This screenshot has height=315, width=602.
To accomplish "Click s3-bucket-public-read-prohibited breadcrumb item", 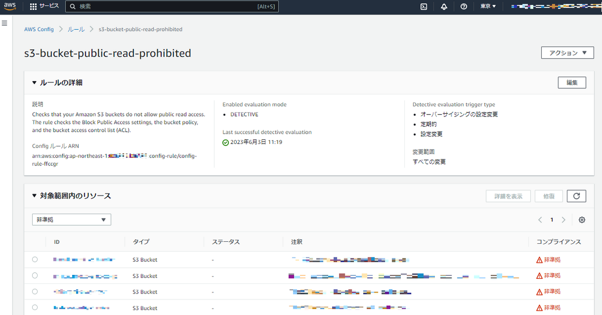I will tap(140, 29).
